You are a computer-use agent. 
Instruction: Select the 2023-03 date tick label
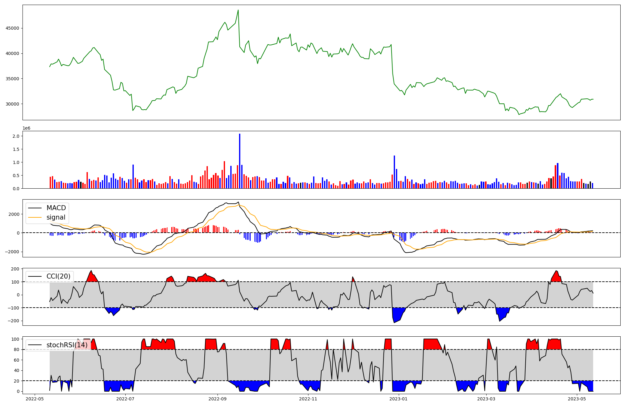coord(486,399)
